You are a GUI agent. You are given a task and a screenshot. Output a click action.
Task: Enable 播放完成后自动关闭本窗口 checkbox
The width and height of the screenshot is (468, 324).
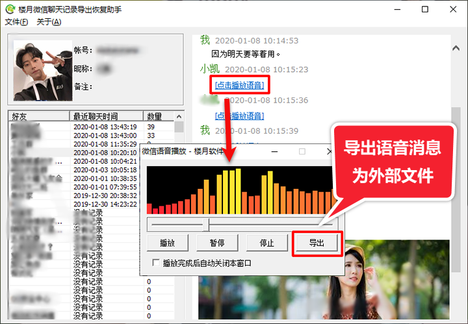pyautogui.click(x=156, y=263)
